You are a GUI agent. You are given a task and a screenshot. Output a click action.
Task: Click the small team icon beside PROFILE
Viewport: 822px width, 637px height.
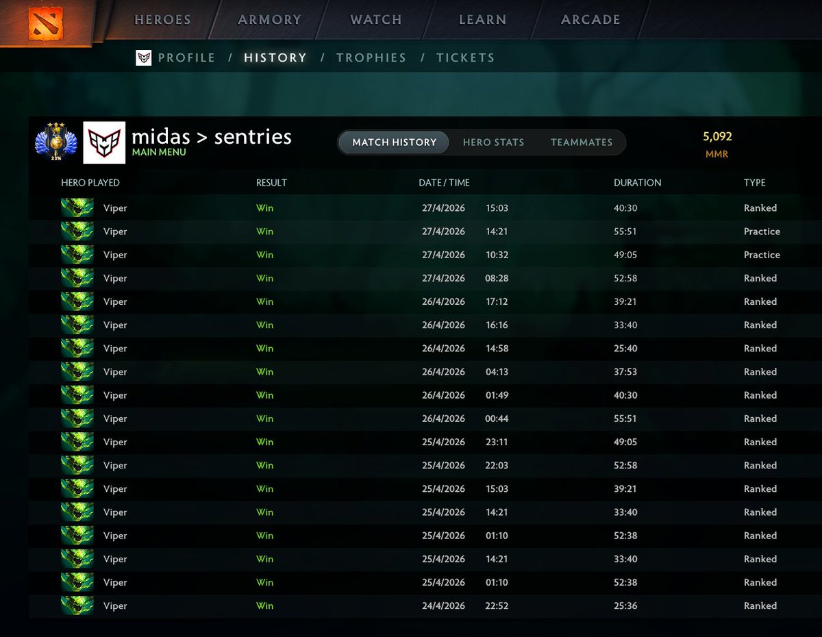[143, 58]
